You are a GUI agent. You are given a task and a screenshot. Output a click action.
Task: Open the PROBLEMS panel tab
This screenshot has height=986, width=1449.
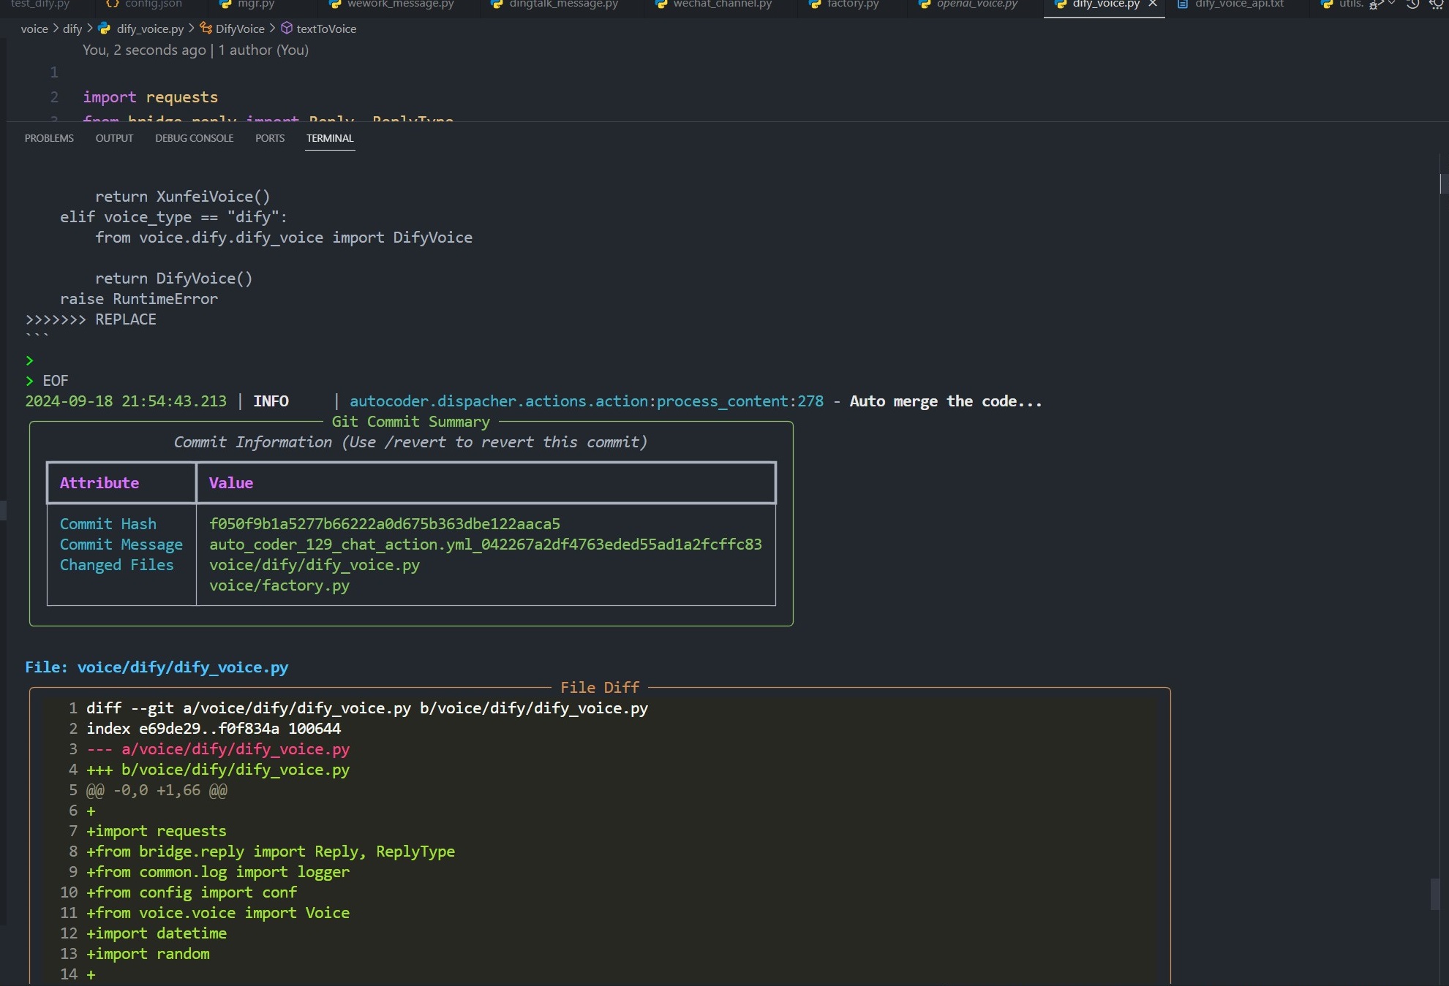click(49, 138)
